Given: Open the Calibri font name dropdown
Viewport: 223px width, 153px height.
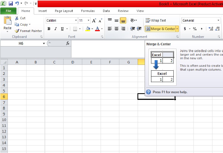Looking at the screenshot, I should click(x=76, y=20).
